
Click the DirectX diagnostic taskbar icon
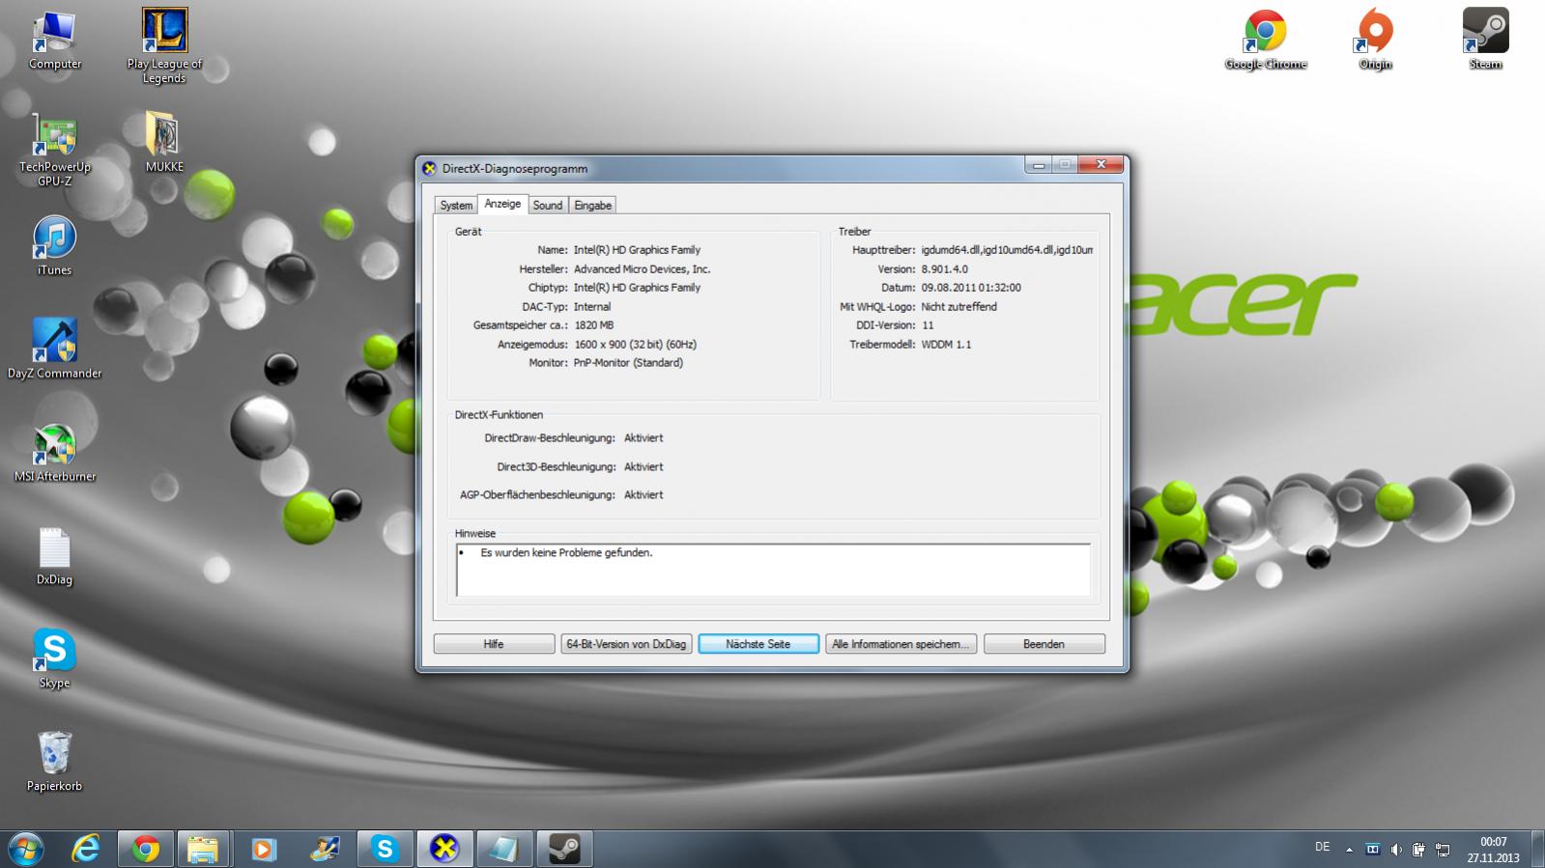[444, 850]
